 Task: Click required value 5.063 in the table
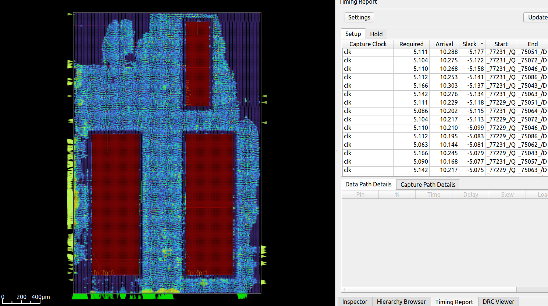click(420, 145)
